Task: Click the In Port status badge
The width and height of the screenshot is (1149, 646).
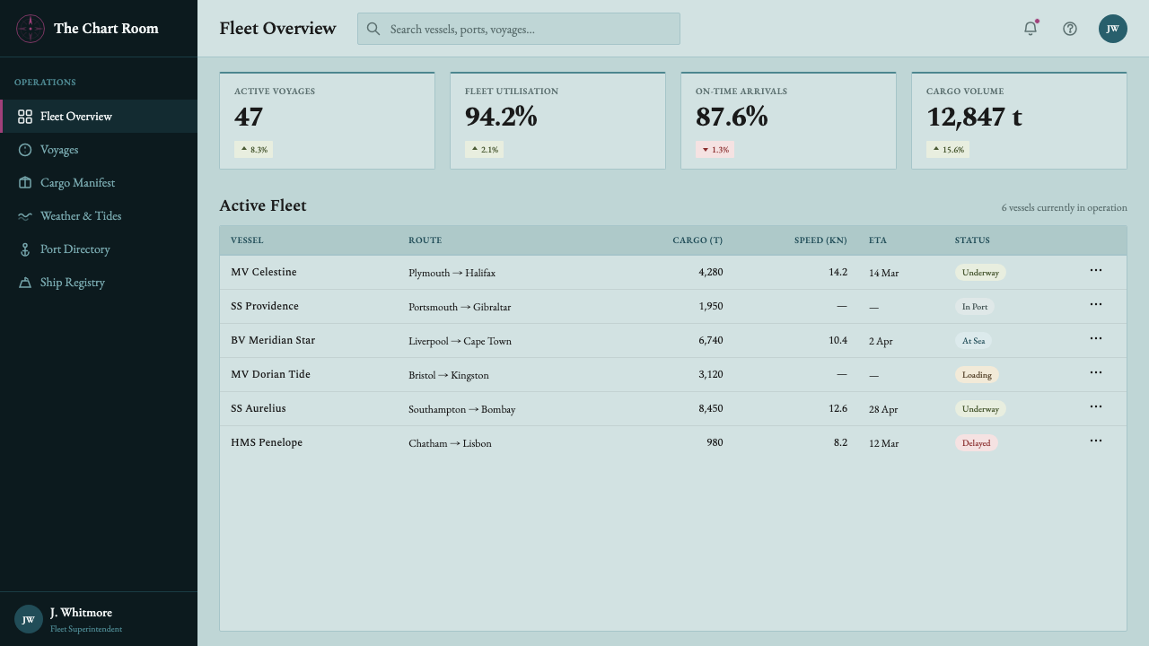Action: click(x=975, y=307)
